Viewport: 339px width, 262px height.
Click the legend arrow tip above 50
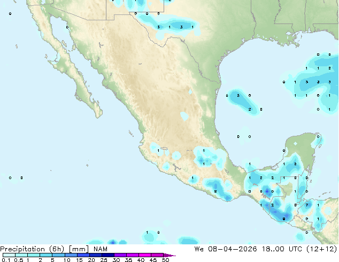tap(169, 255)
